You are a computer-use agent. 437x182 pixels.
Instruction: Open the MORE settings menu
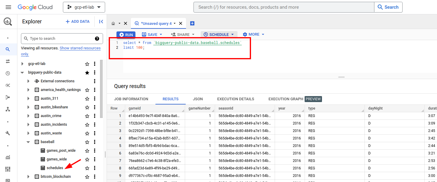tap(253, 34)
